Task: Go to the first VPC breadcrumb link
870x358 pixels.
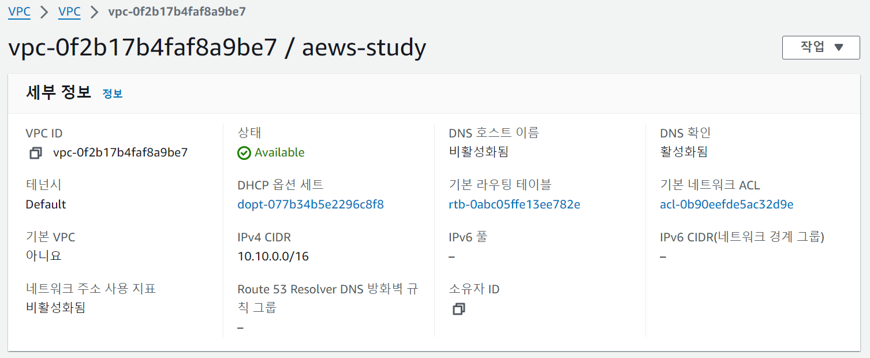Action: point(20,11)
